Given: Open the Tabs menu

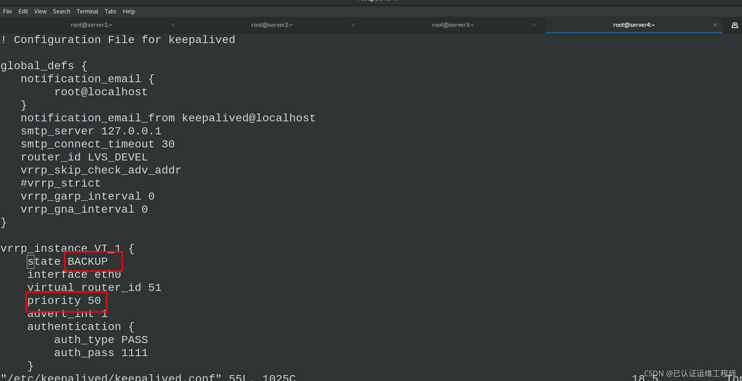Looking at the screenshot, I should 110,11.
